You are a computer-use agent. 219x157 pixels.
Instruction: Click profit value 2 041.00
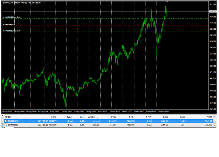pos(208,121)
